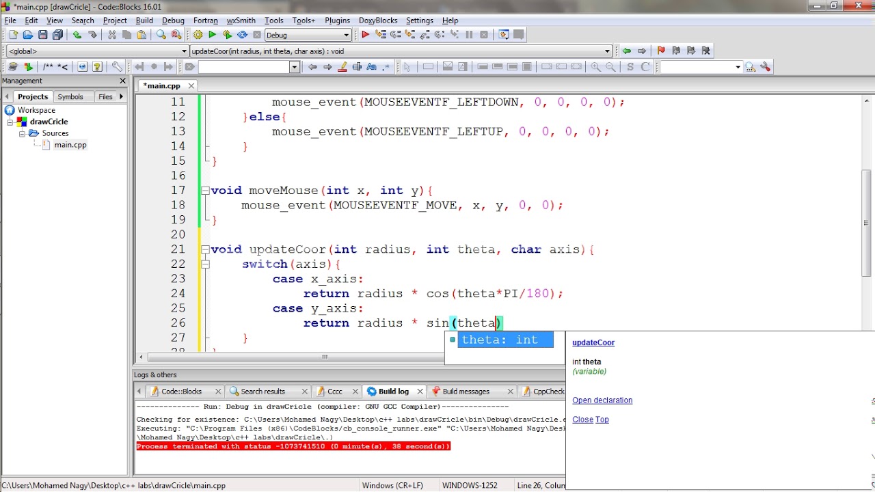Toggle bookmark with the red flag icon
This screenshot has height=492, width=875.
pos(661,51)
